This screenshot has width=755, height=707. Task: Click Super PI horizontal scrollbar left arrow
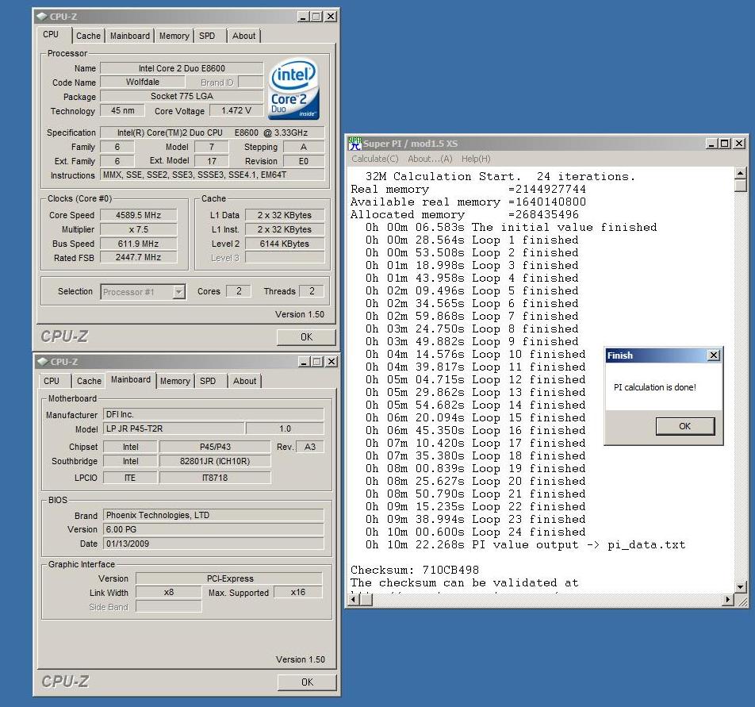tap(354, 600)
